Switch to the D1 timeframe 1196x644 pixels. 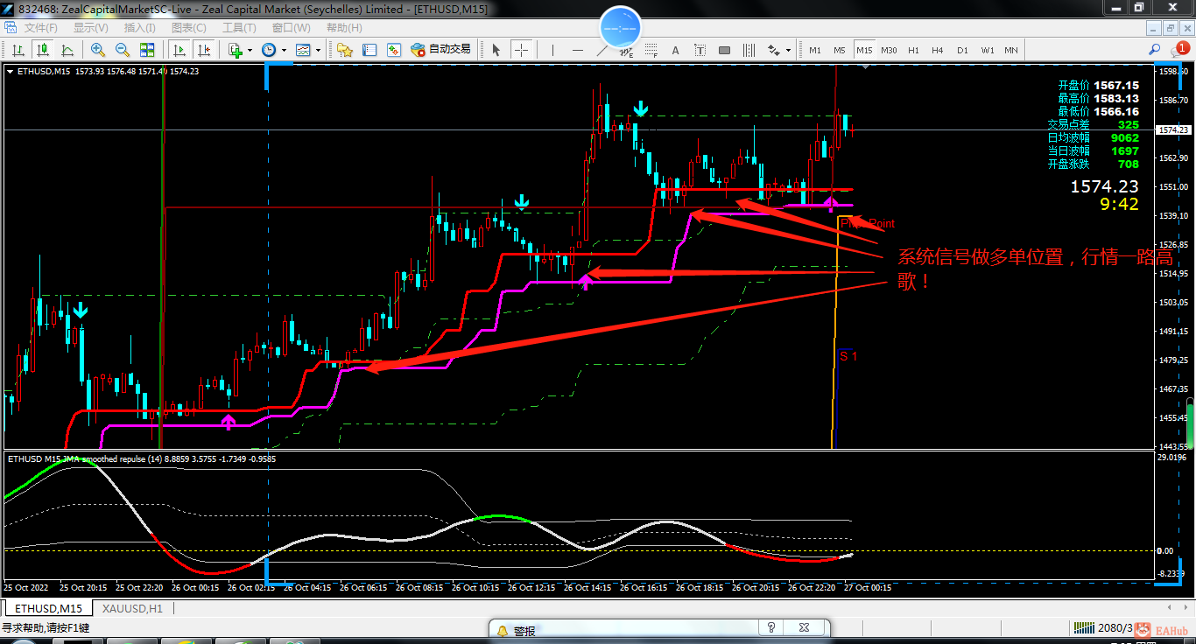pos(962,50)
